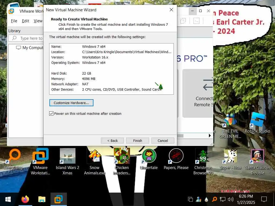Click the Network Adapter value NAT

point(85,84)
